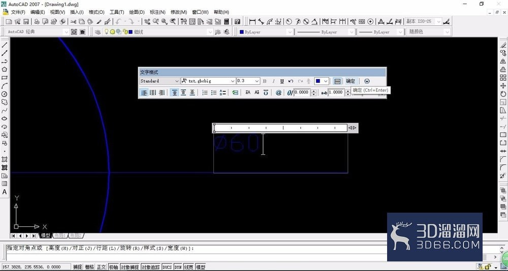Select the Rectangle draw tool
This screenshot has height=271, width=508.
pyautogui.click(x=5, y=78)
